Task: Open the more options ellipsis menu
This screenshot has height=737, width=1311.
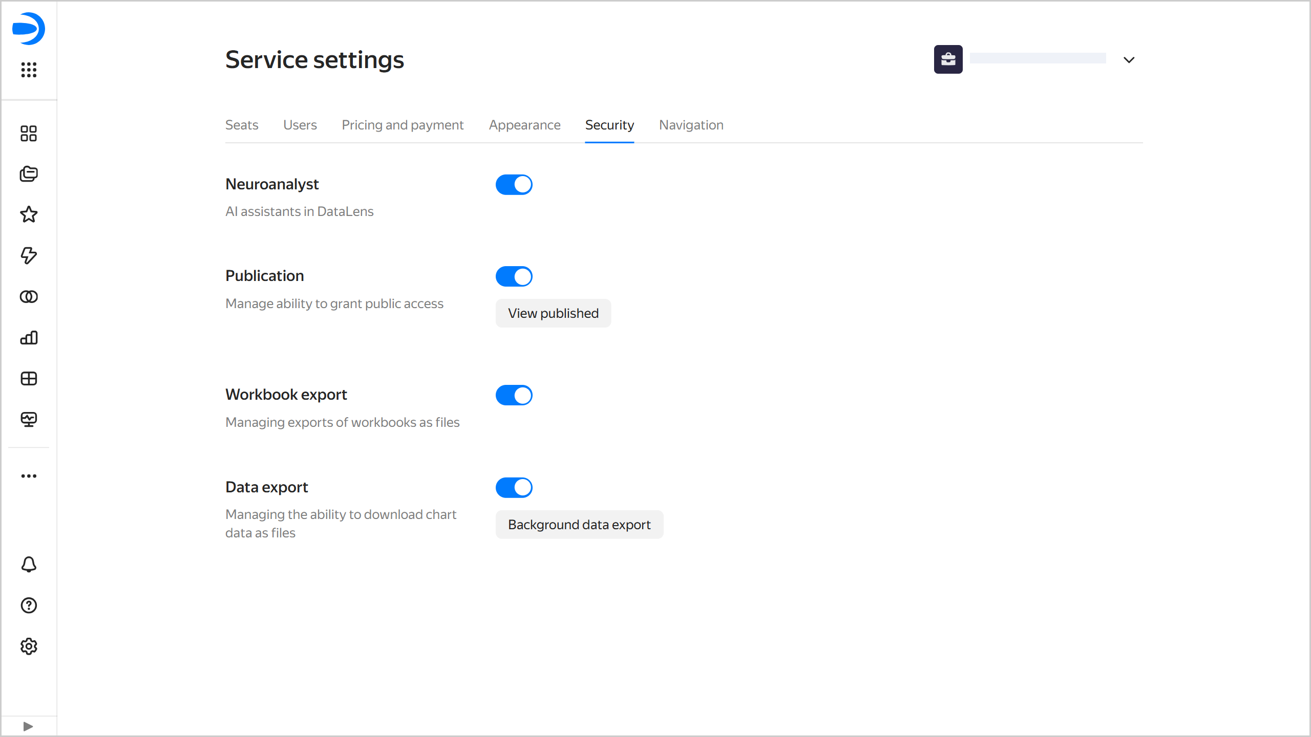Action: click(x=29, y=476)
